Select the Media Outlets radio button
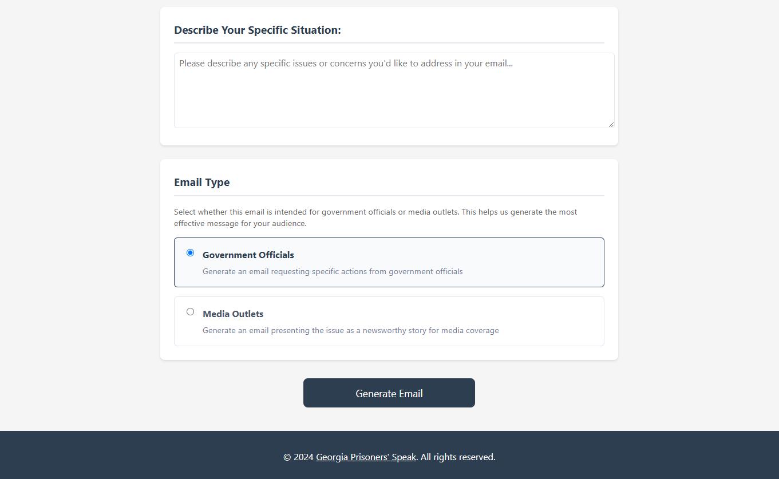Viewport: 779px width, 479px height. (191, 312)
